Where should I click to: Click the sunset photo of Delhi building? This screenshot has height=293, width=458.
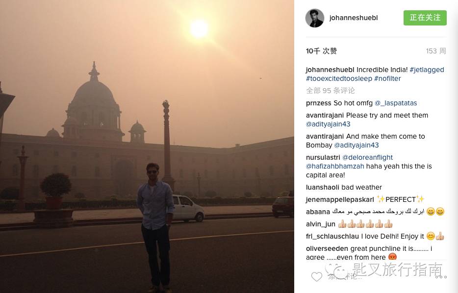click(x=147, y=146)
